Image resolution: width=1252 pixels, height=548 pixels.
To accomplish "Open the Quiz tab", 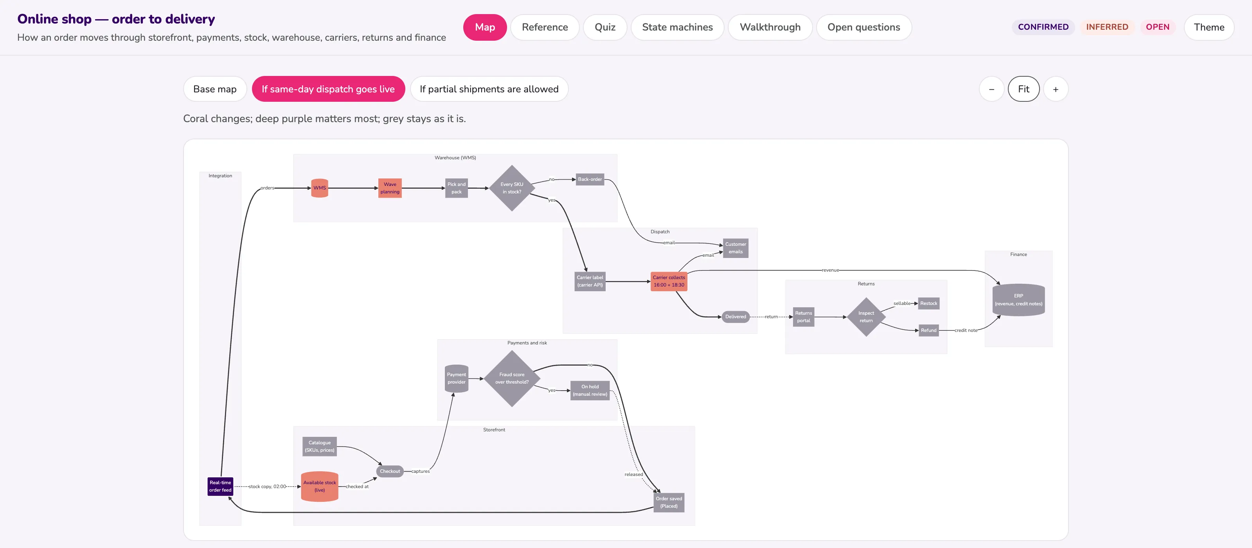I will click(x=604, y=27).
